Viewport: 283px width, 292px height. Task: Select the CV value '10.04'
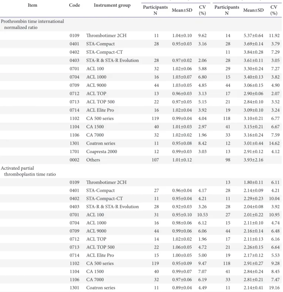tap(274, 198)
